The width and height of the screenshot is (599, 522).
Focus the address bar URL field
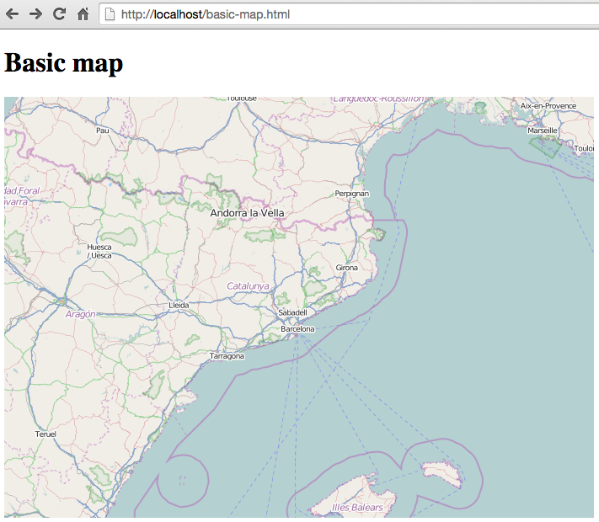click(x=349, y=14)
